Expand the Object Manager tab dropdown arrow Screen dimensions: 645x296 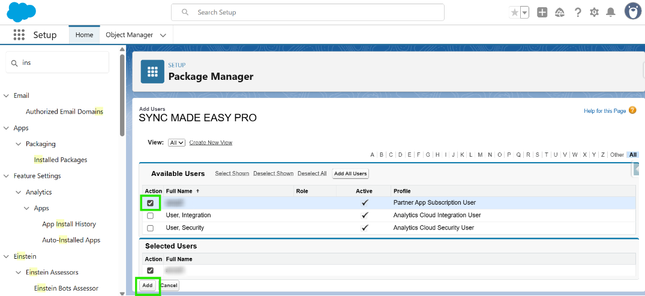[x=163, y=35]
